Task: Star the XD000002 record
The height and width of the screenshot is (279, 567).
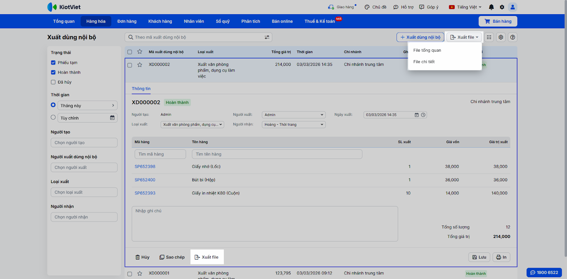Action: pyautogui.click(x=140, y=65)
